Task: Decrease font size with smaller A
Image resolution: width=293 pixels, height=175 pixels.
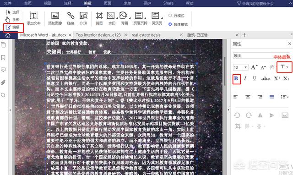Action: coord(263,67)
